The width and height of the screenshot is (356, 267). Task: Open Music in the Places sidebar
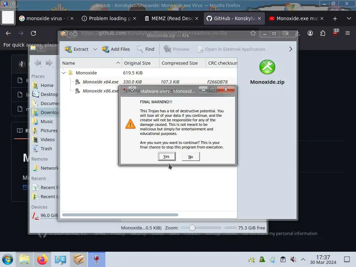click(x=43, y=121)
